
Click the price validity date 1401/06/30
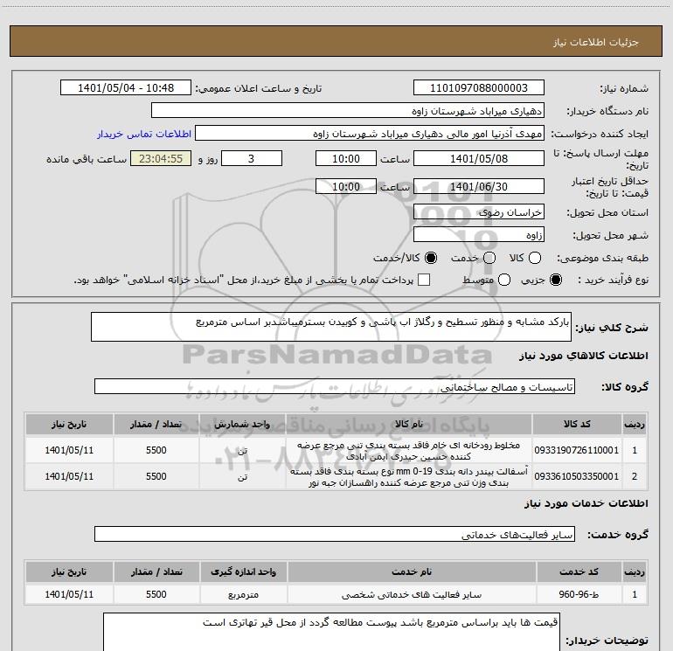tap(479, 187)
